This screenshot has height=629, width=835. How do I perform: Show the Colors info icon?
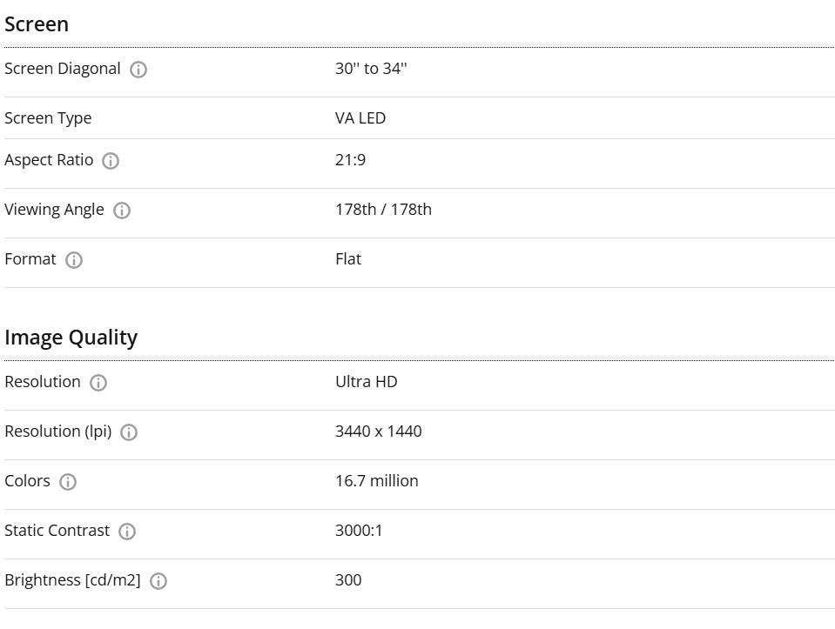(68, 482)
